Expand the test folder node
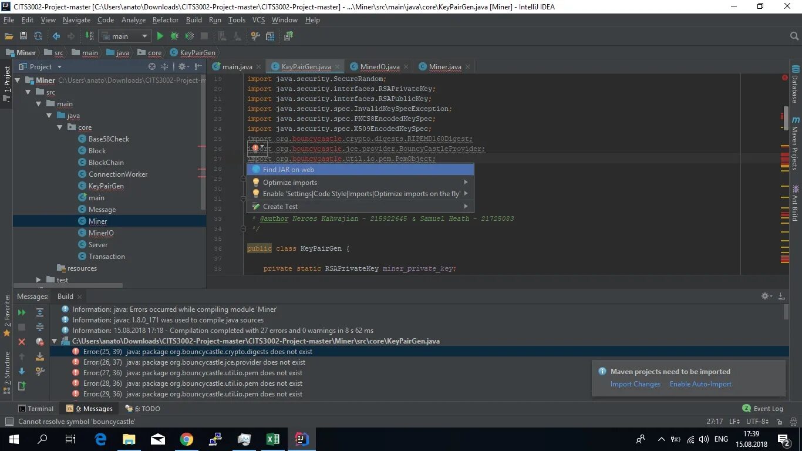The height and width of the screenshot is (451, 802). coord(39,280)
